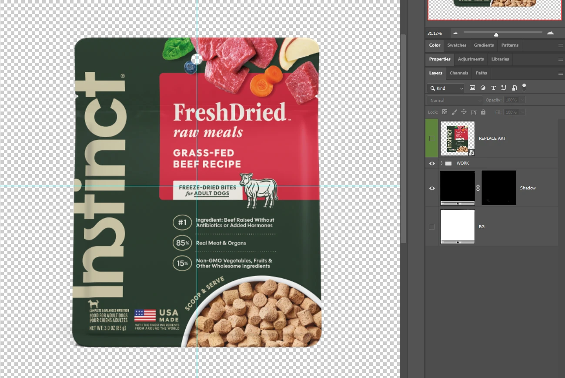Screen dimensions: 565x378
Task: Open the Color panel options menu
Action: tap(561, 45)
